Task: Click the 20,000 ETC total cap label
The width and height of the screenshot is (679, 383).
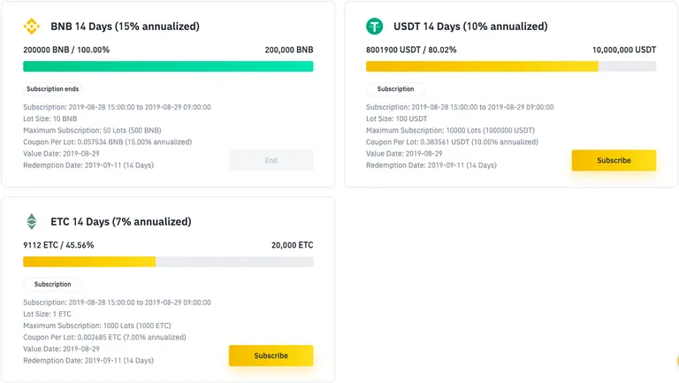Action: pos(293,245)
